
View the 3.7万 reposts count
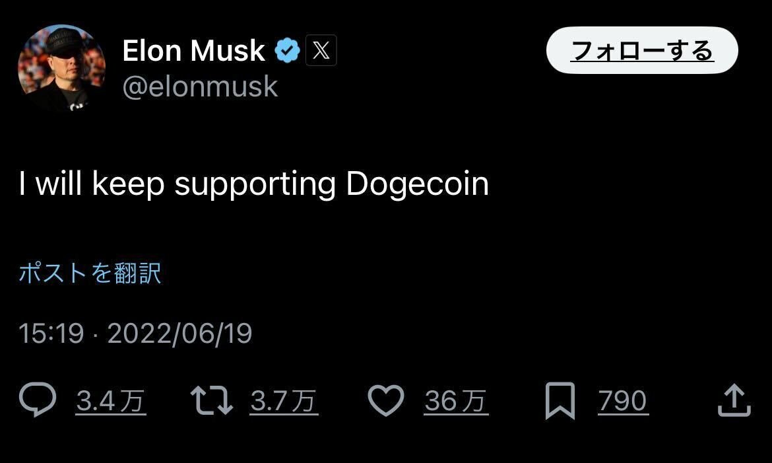click(284, 401)
